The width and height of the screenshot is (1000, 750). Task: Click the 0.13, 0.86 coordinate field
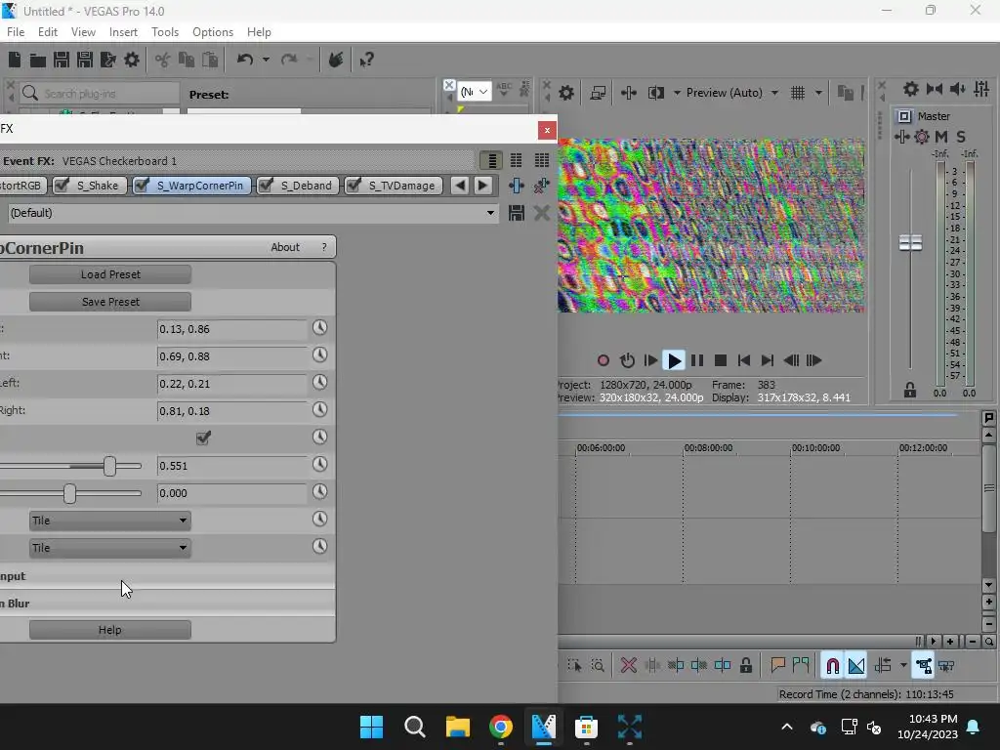pyautogui.click(x=232, y=329)
